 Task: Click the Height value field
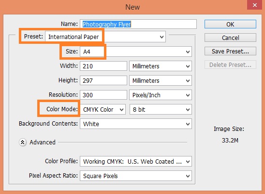pyautogui.click(x=103, y=80)
